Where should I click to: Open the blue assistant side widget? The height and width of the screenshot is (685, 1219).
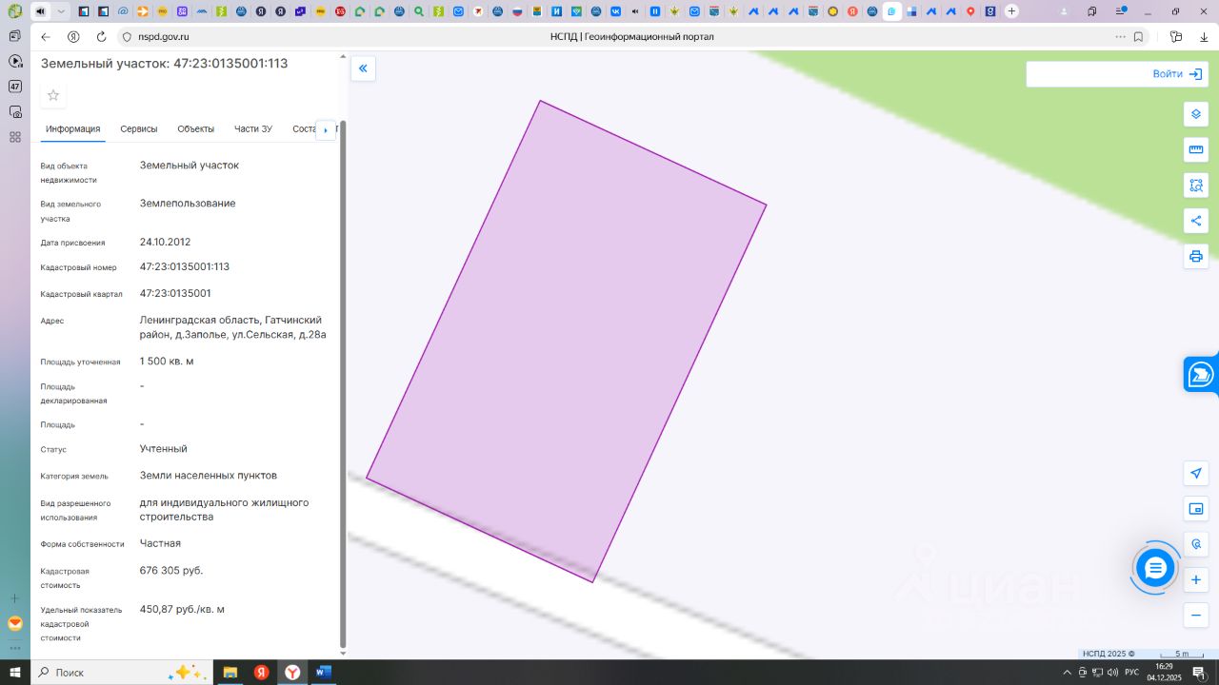(1202, 374)
